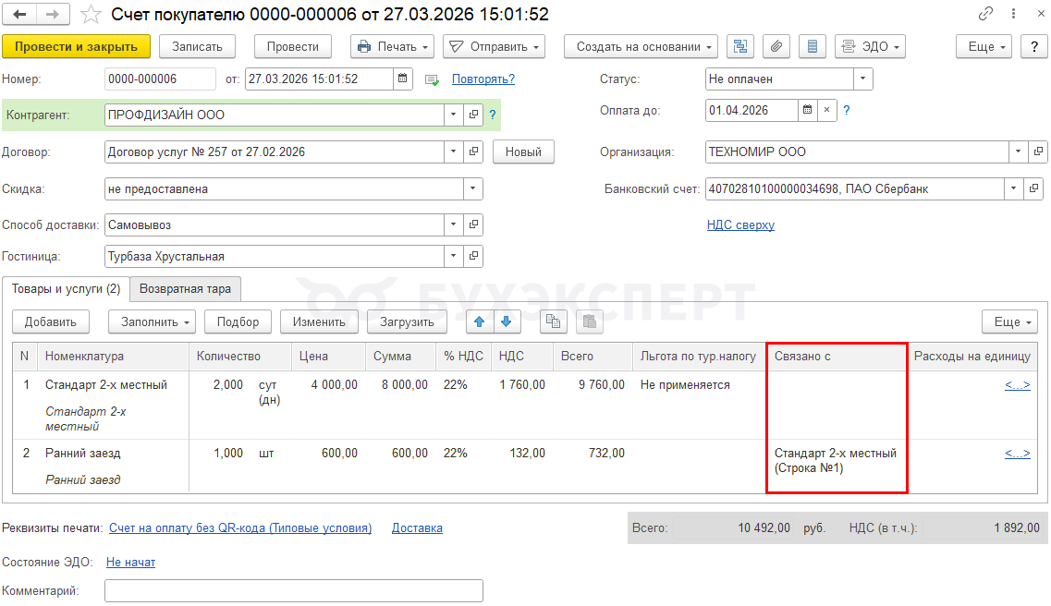Click the Номер field 0000-000006

pos(160,79)
